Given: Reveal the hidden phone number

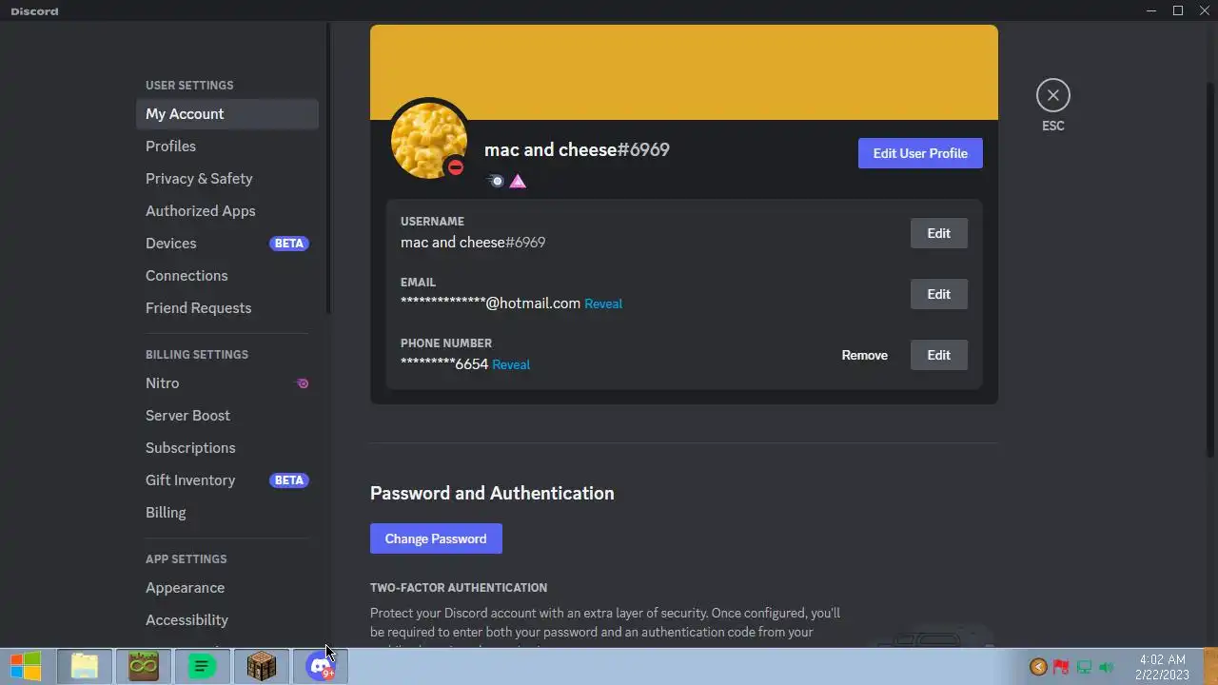Looking at the screenshot, I should [511, 364].
